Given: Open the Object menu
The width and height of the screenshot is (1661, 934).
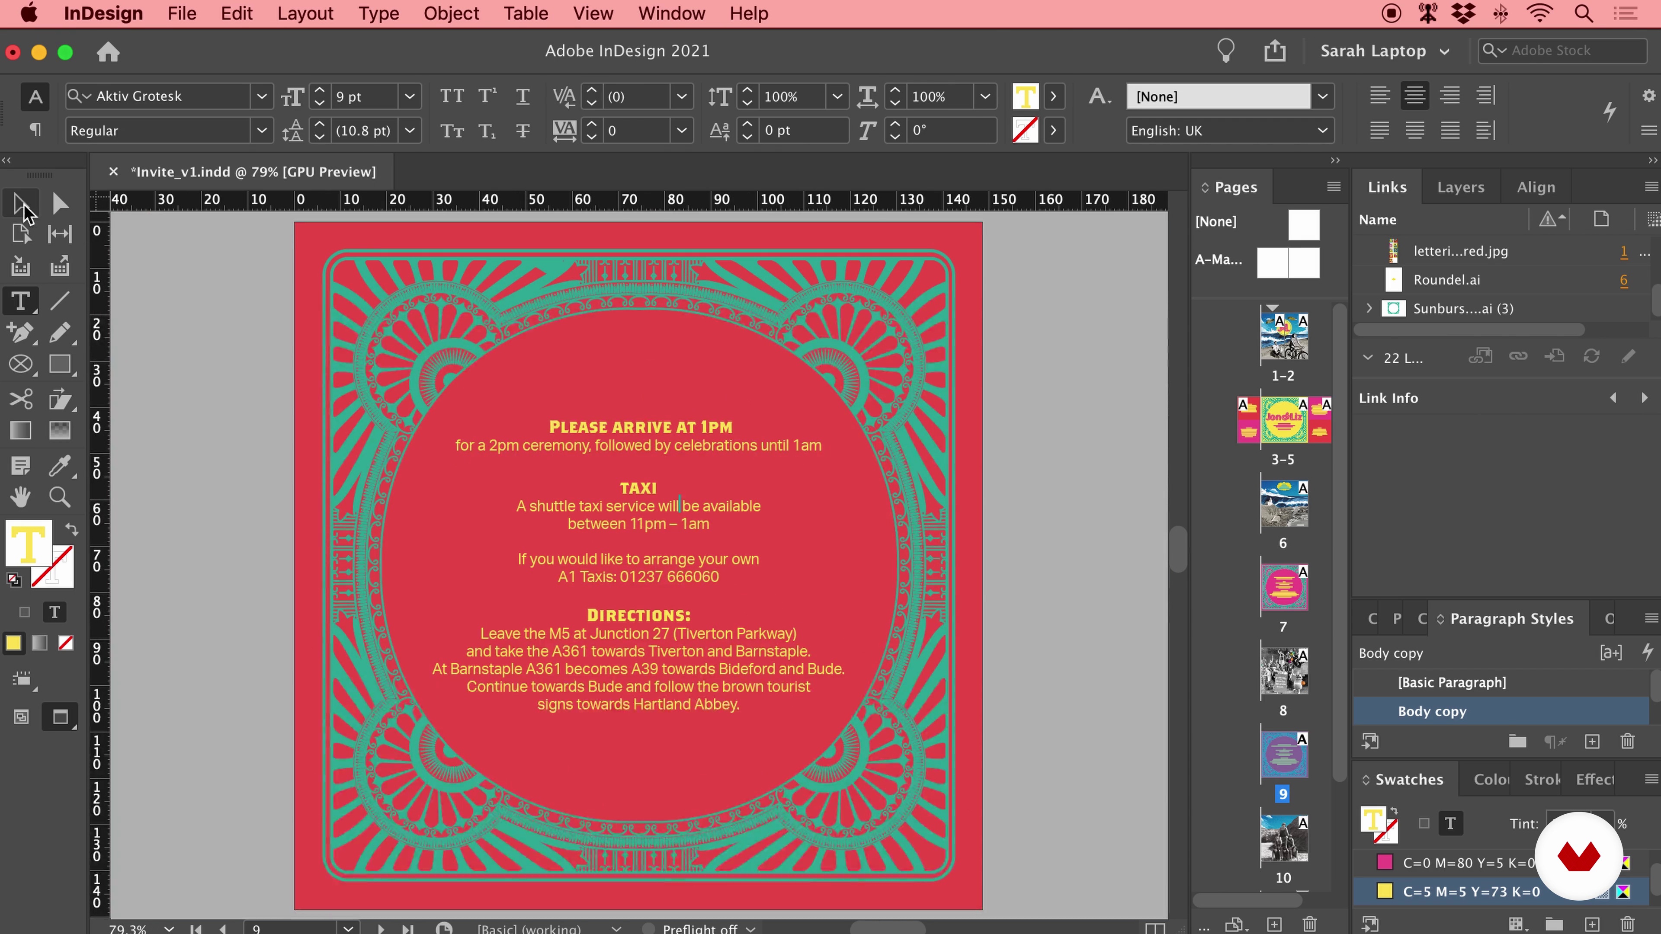Looking at the screenshot, I should click(451, 13).
